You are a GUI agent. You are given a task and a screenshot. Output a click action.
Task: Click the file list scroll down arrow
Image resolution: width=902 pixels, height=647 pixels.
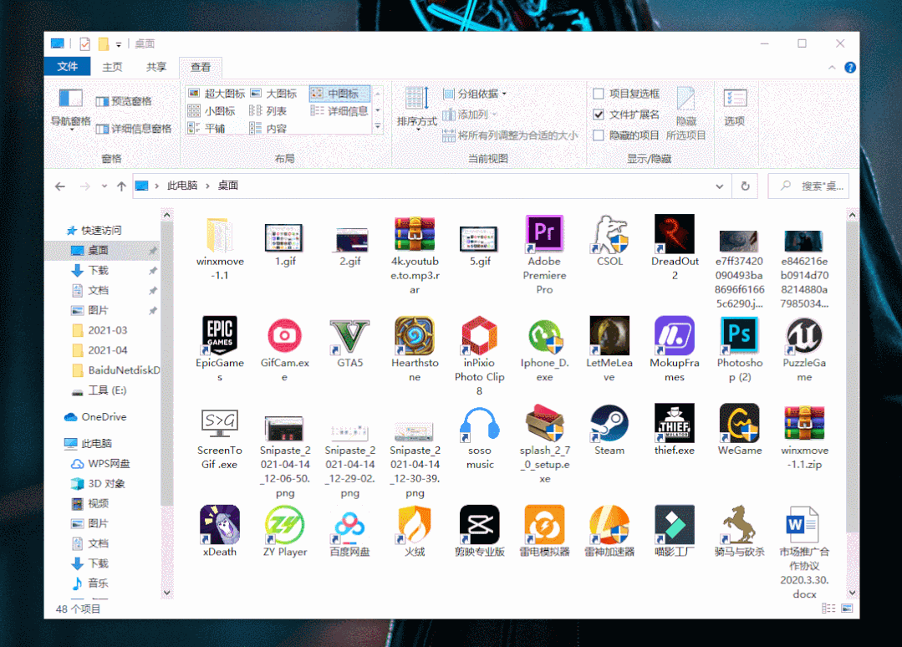pyautogui.click(x=853, y=593)
